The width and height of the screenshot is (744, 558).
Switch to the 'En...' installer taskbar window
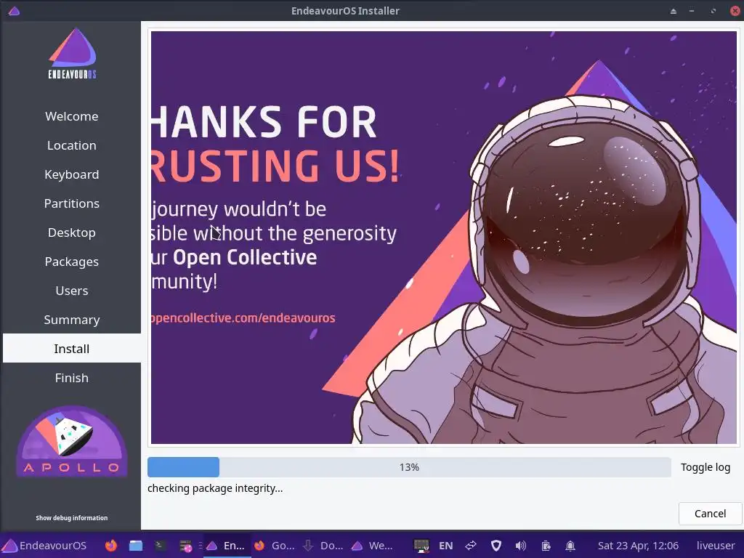[x=227, y=546]
